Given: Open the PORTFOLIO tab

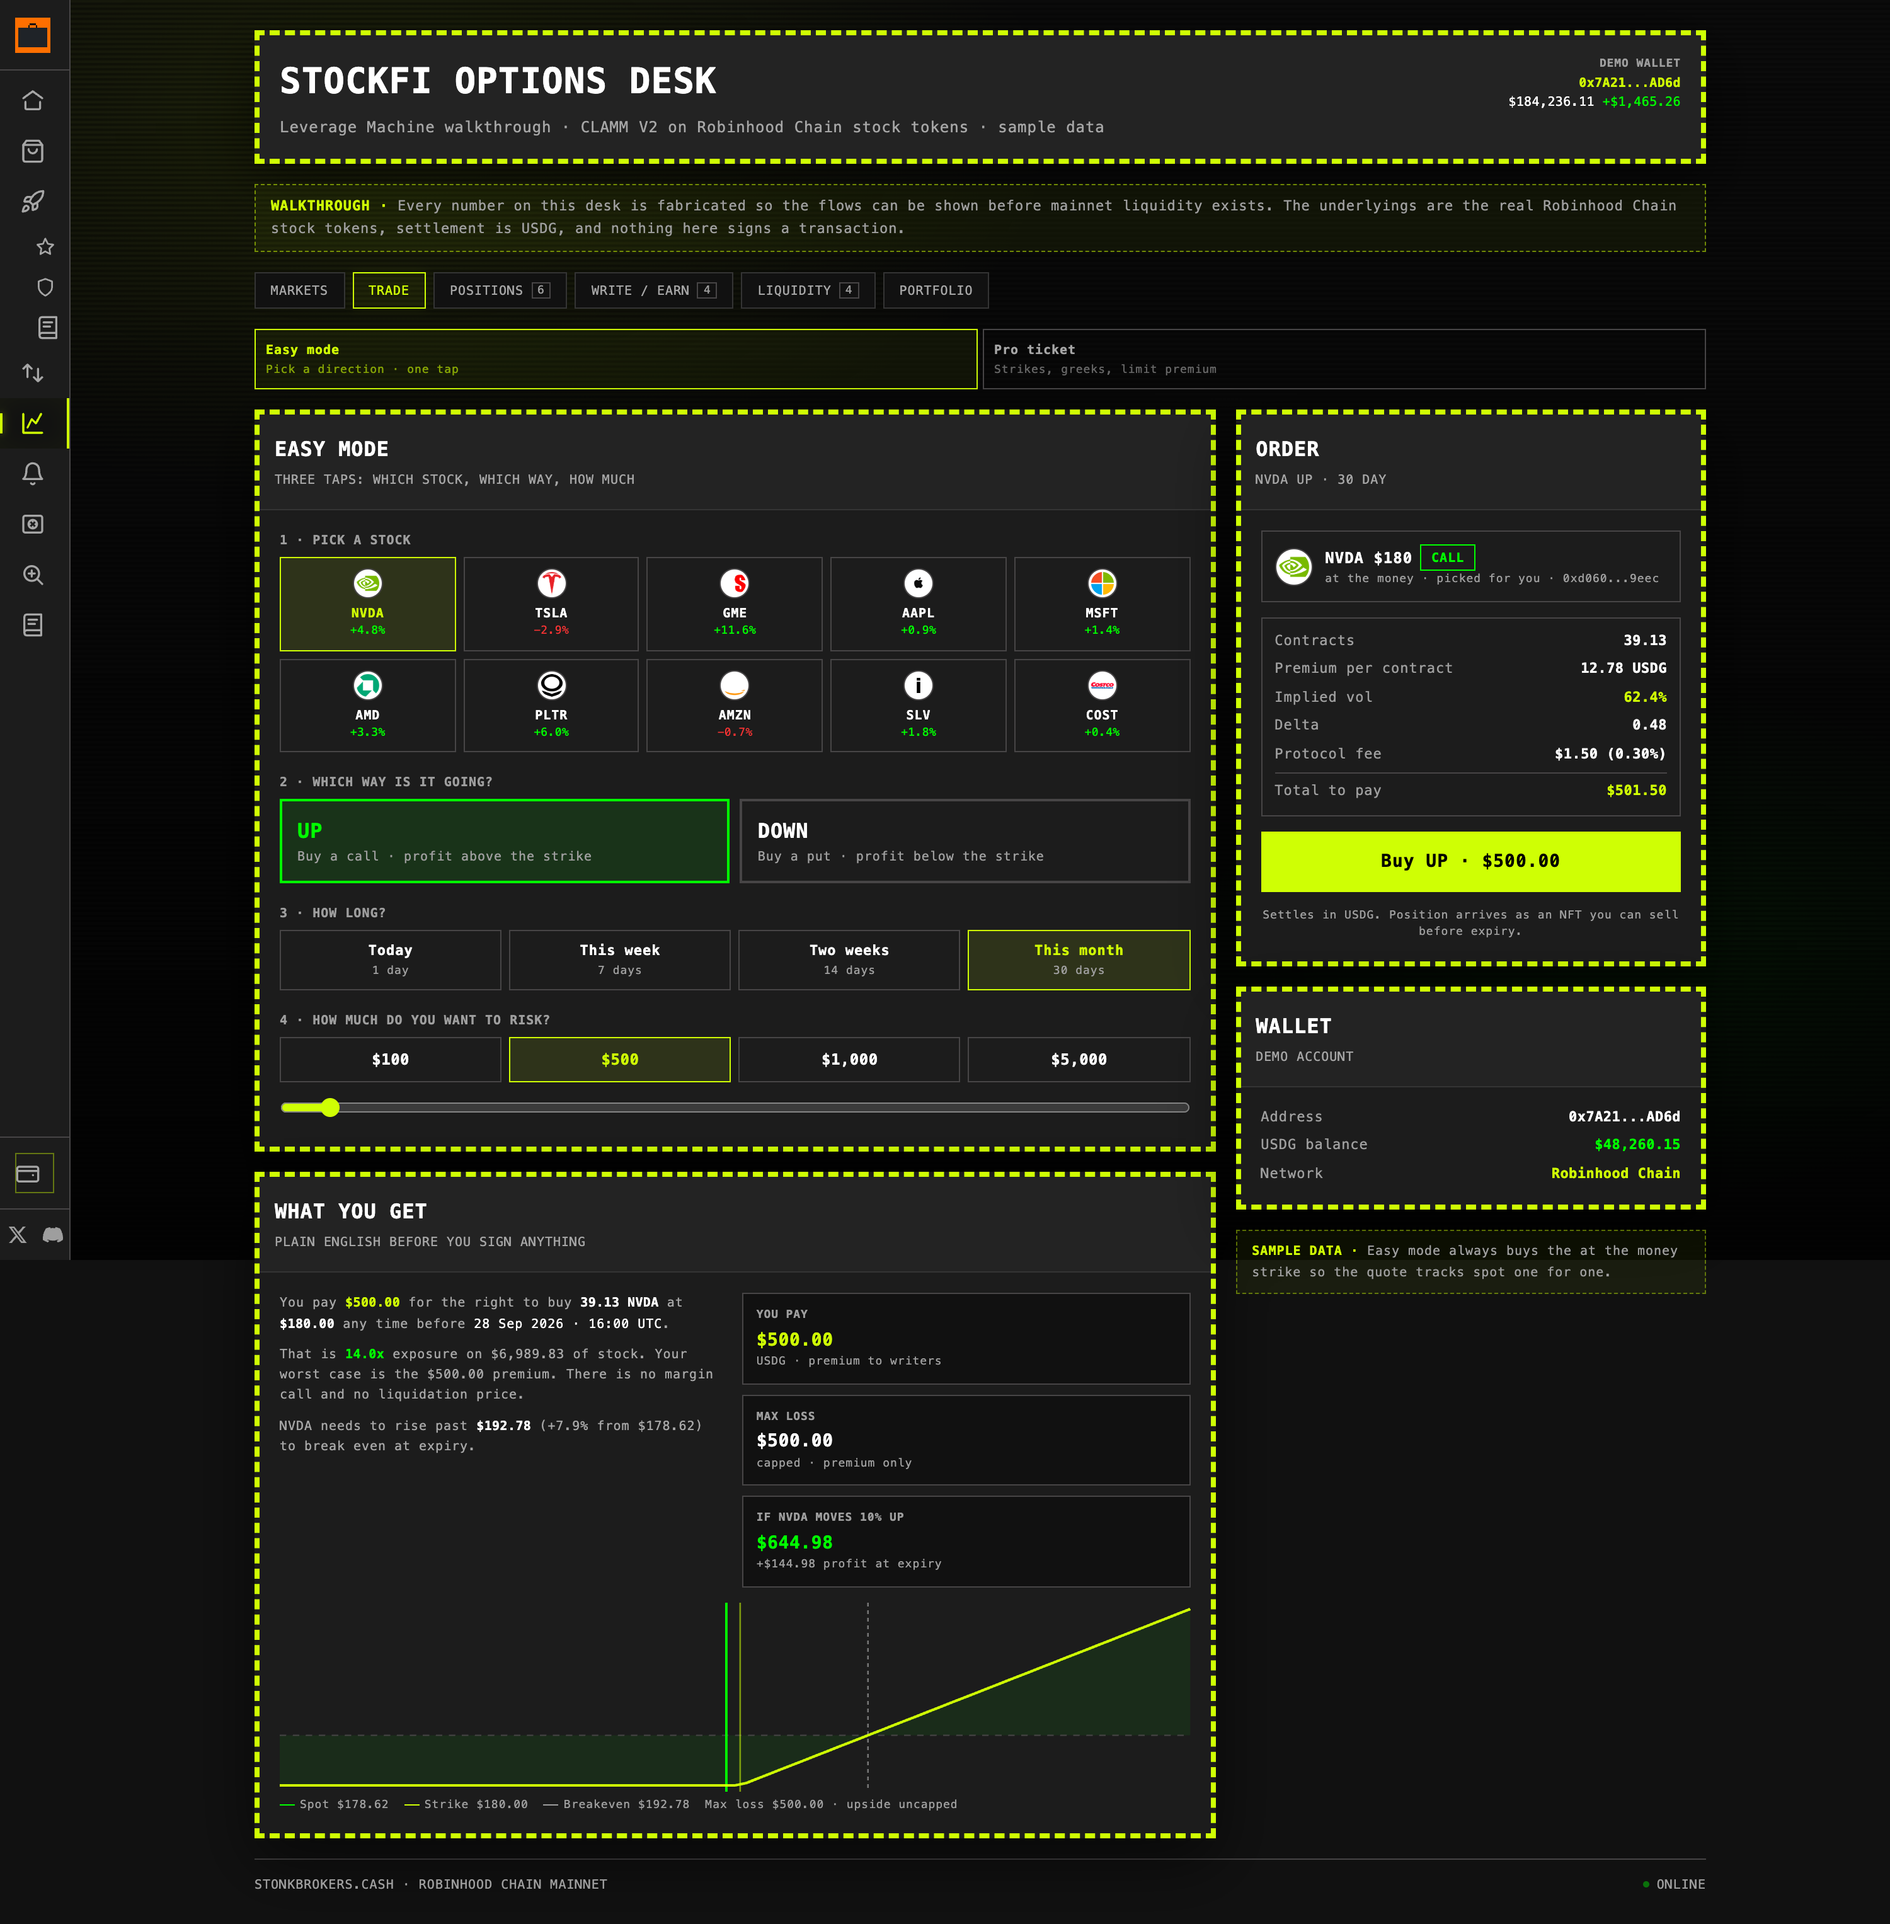Looking at the screenshot, I should pos(935,290).
